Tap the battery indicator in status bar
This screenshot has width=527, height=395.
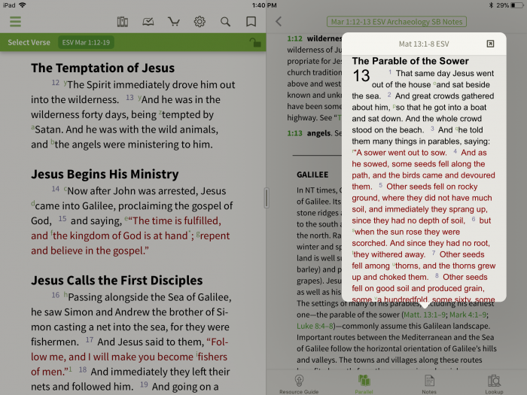coord(517,5)
